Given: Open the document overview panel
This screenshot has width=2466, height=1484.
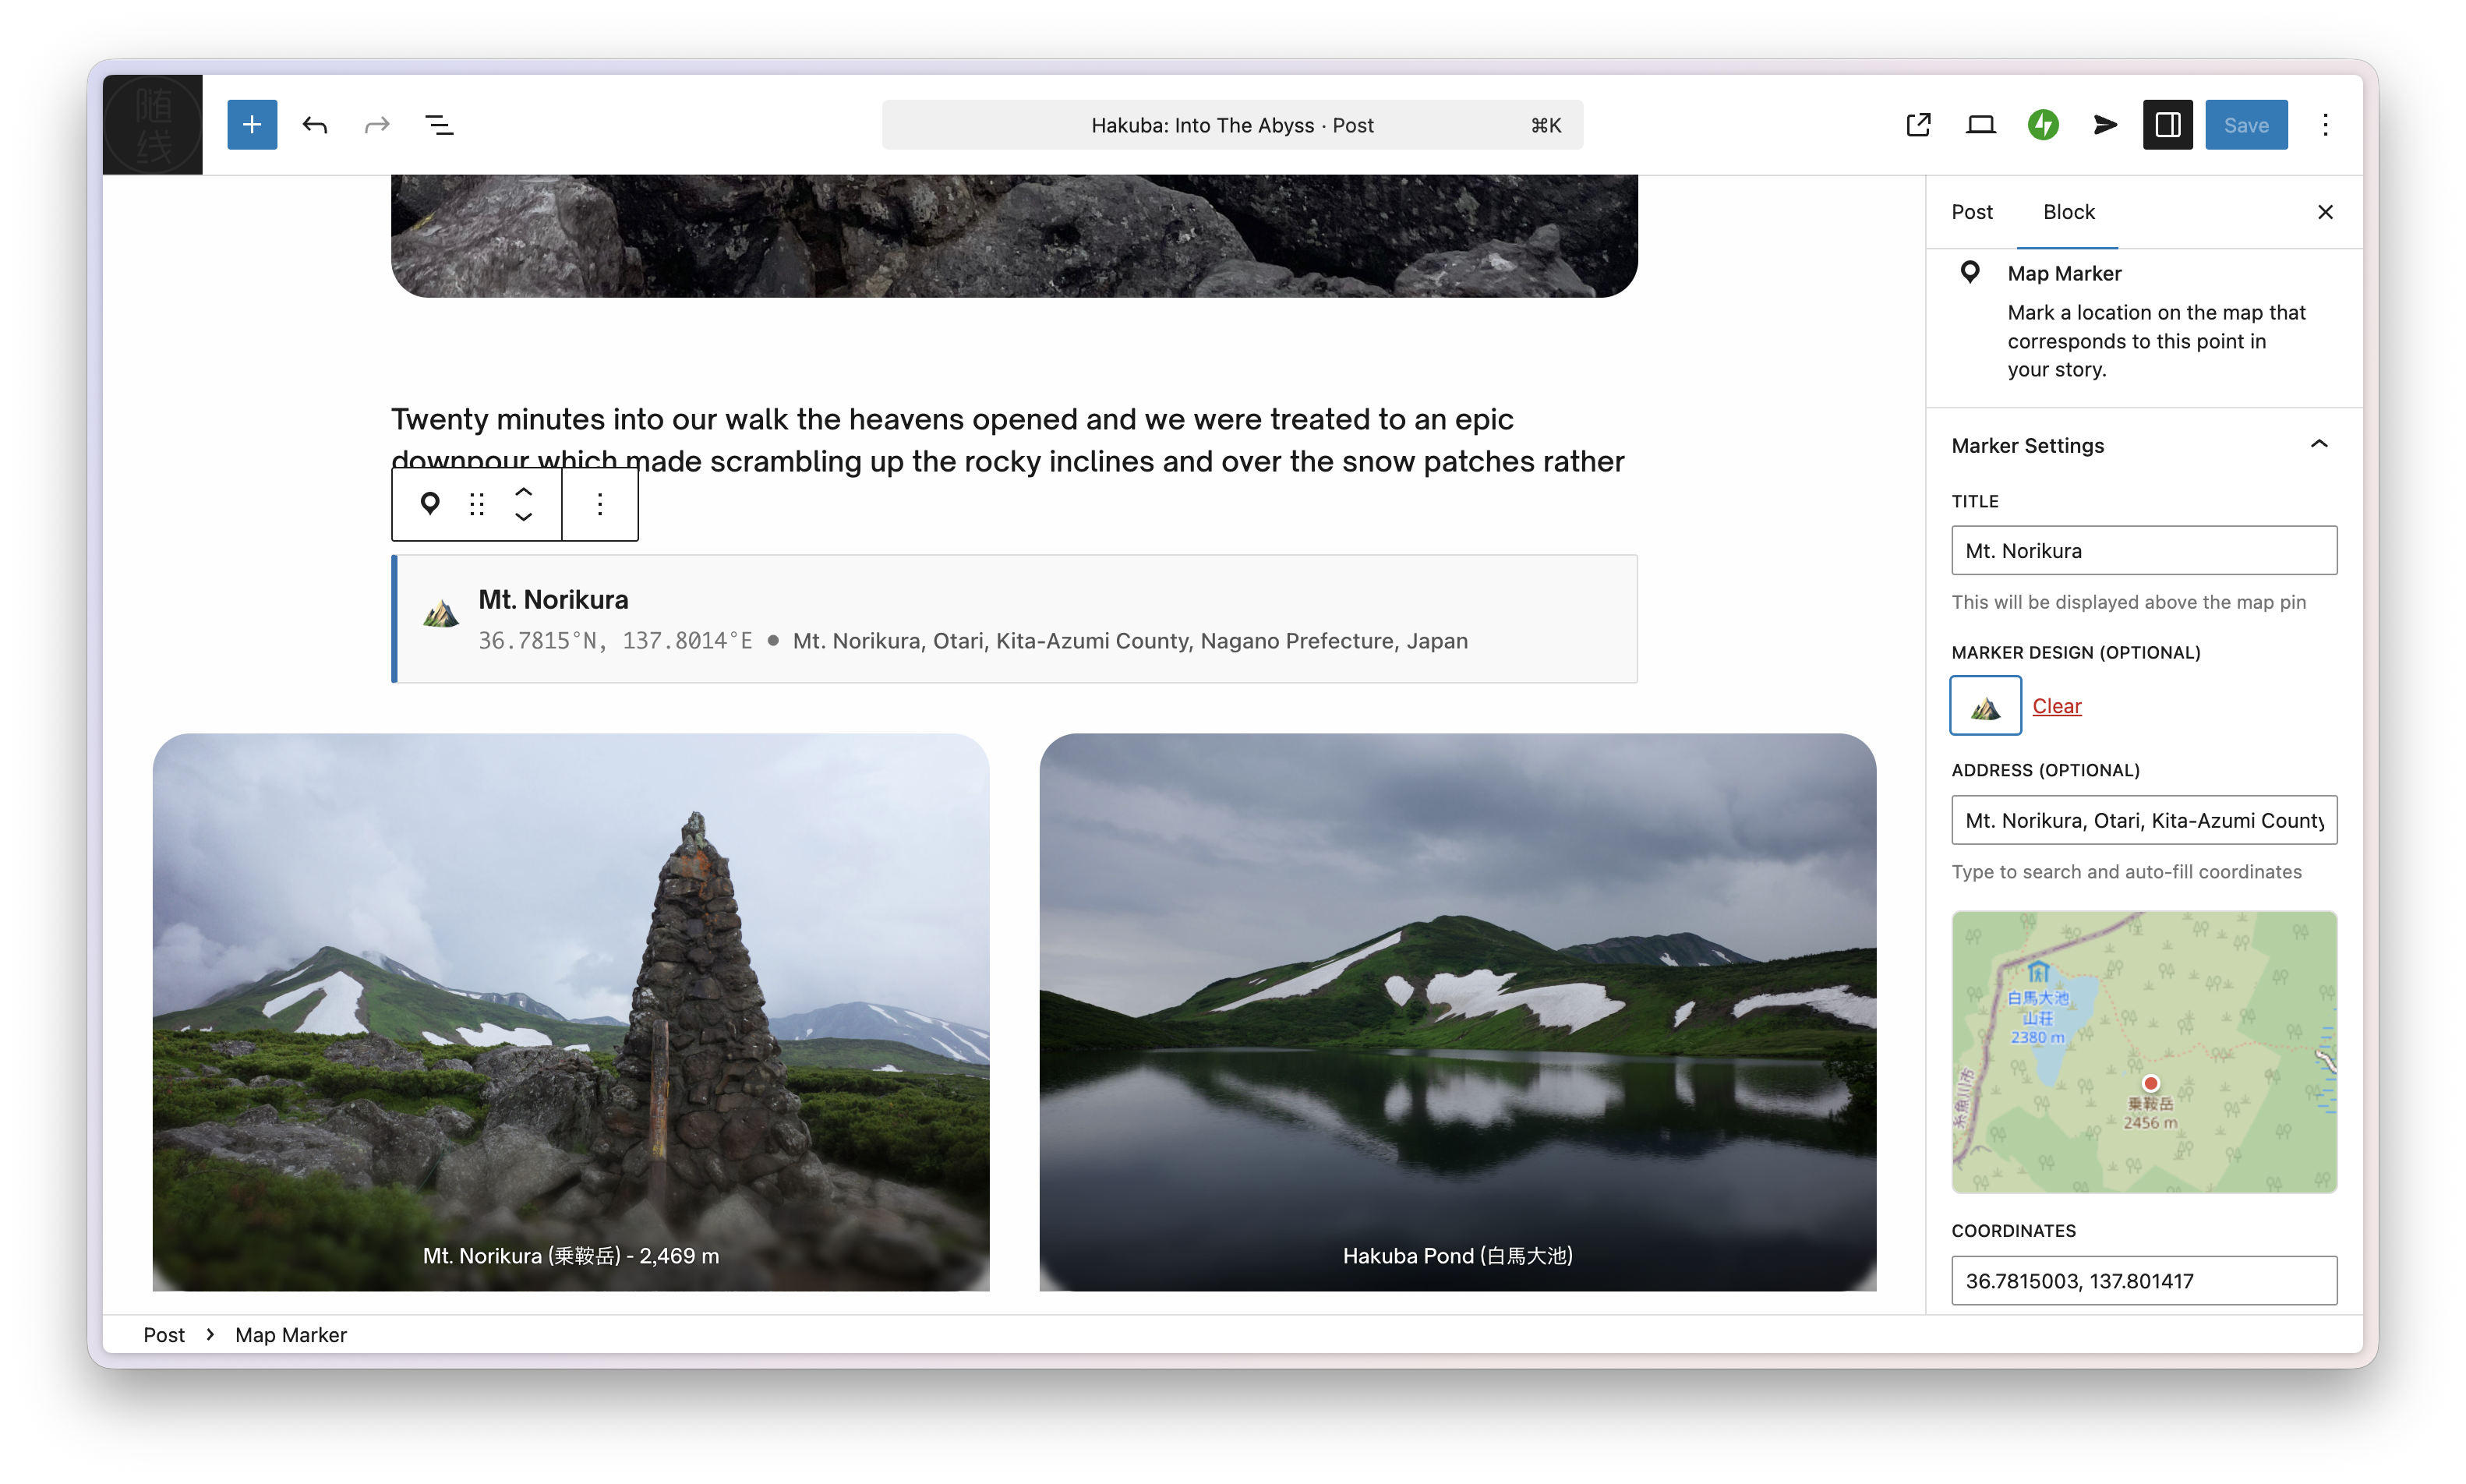Looking at the screenshot, I should click(x=438, y=124).
